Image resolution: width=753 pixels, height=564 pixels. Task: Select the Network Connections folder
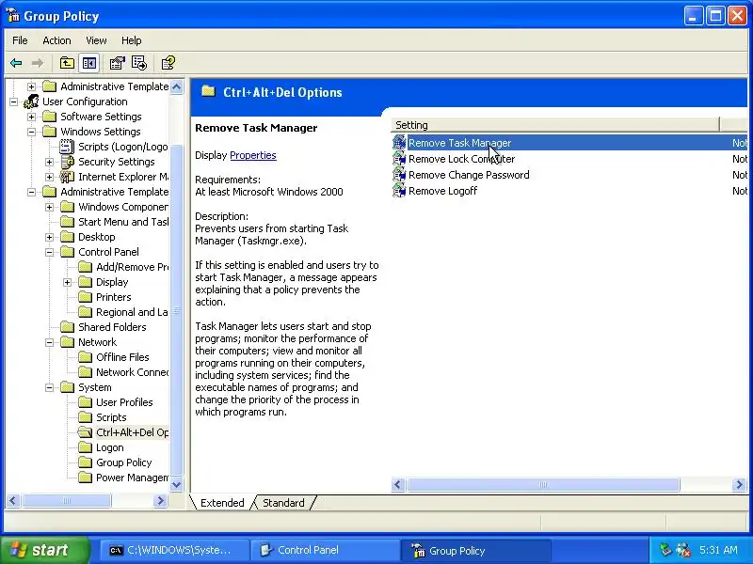pyautogui.click(x=132, y=372)
